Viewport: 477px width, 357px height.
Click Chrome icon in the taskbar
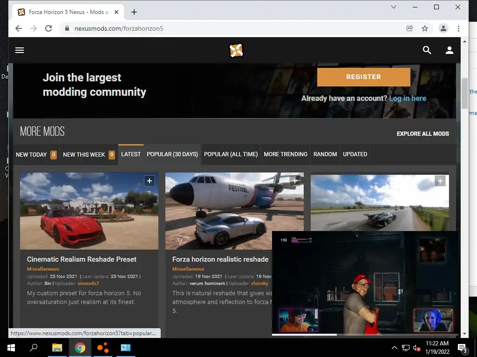pyautogui.click(x=80, y=348)
